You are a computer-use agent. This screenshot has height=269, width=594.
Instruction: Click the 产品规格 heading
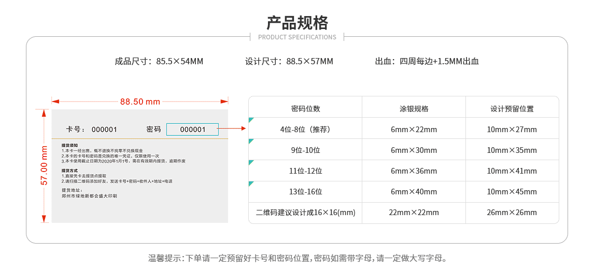tap(297, 23)
